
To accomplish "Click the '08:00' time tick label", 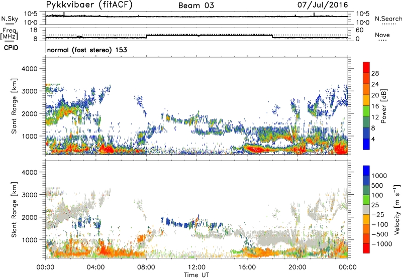I will [x=146, y=267].
